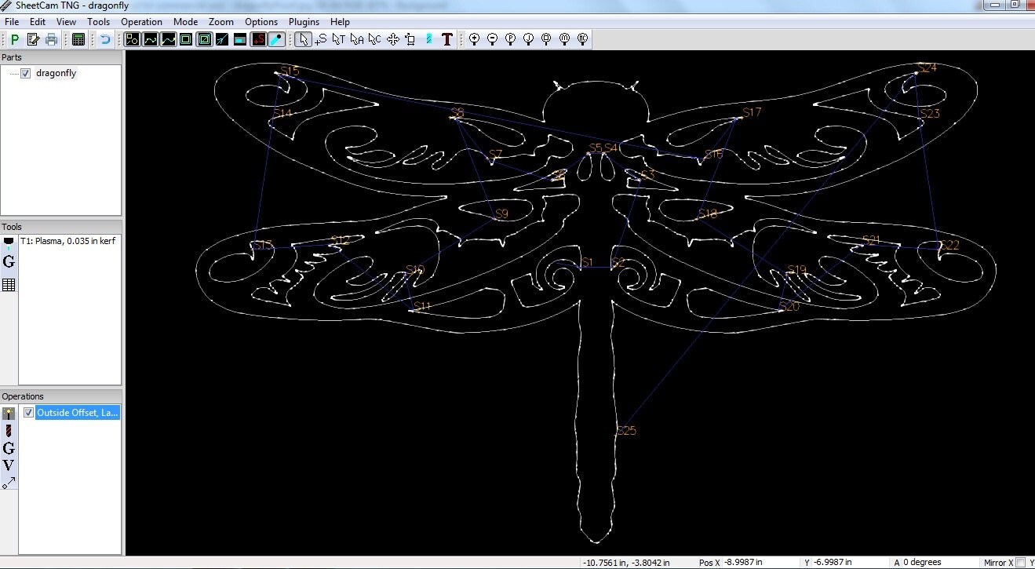Activate the zoom out magnifier tool

coord(493,39)
